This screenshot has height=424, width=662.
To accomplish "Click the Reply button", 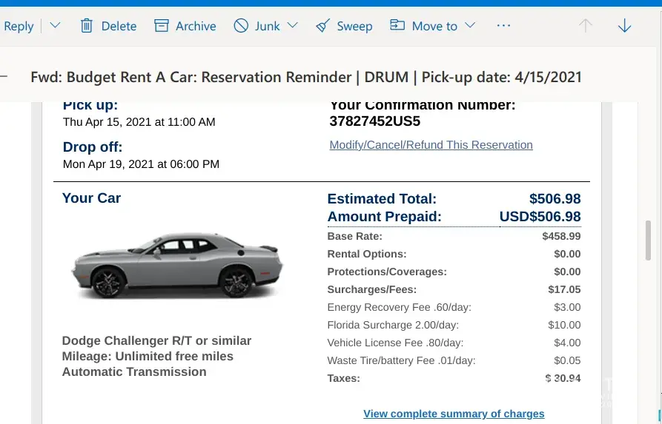I will click(19, 26).
